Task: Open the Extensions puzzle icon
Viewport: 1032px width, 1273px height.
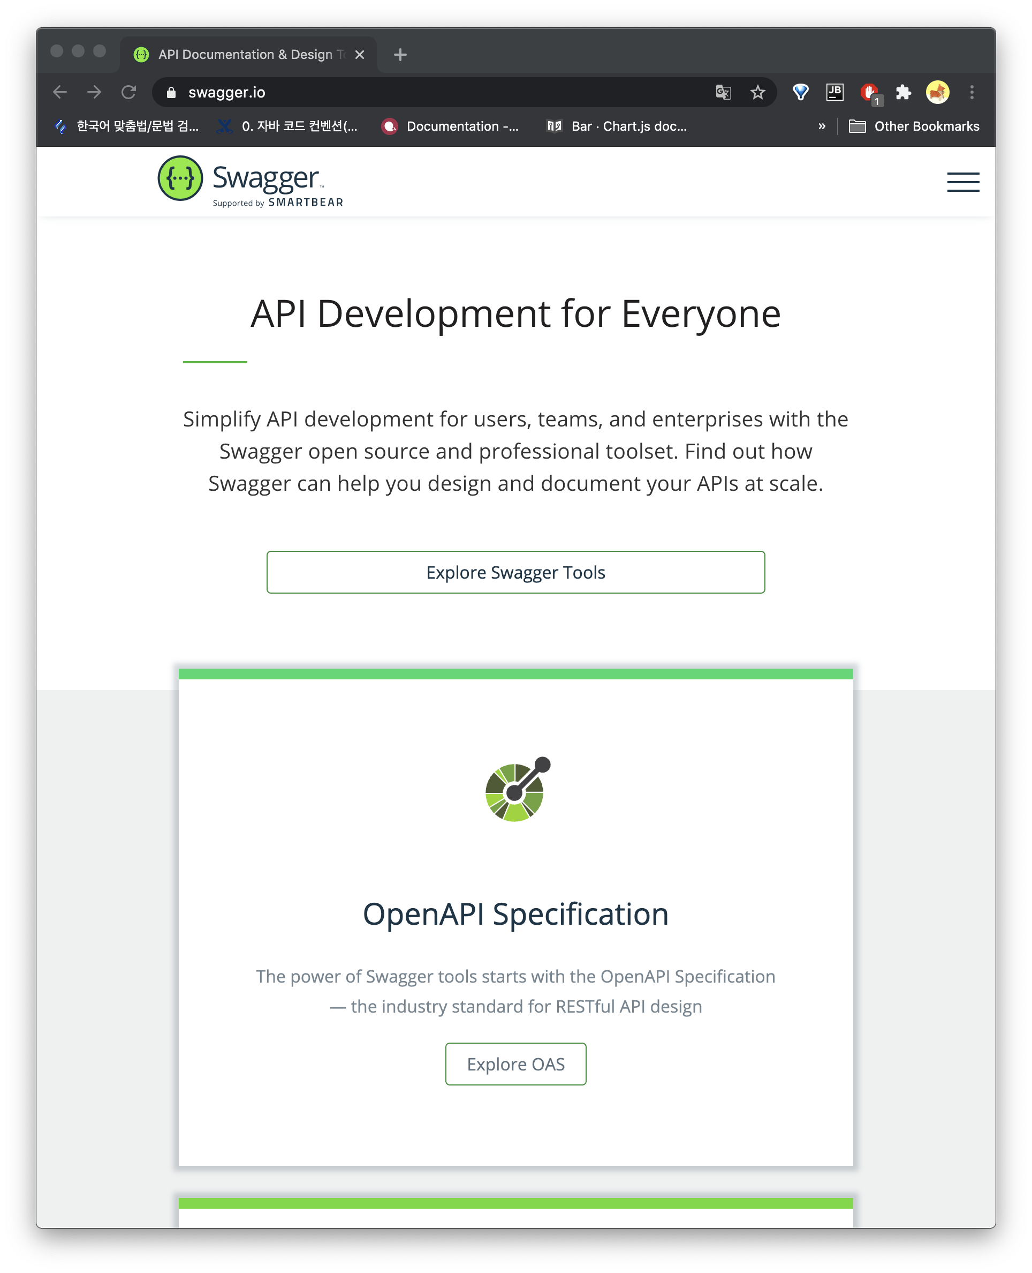Action: tap(903, 92)
